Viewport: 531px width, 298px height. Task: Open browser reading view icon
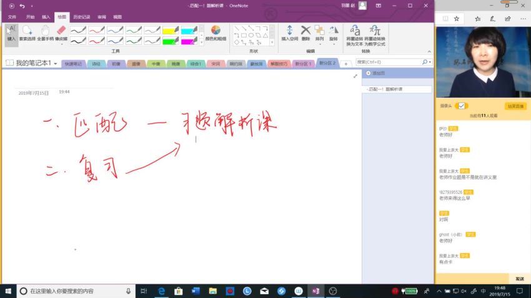[x=445, y=19]
